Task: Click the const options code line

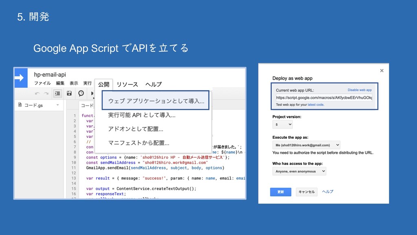Action: 158,157
